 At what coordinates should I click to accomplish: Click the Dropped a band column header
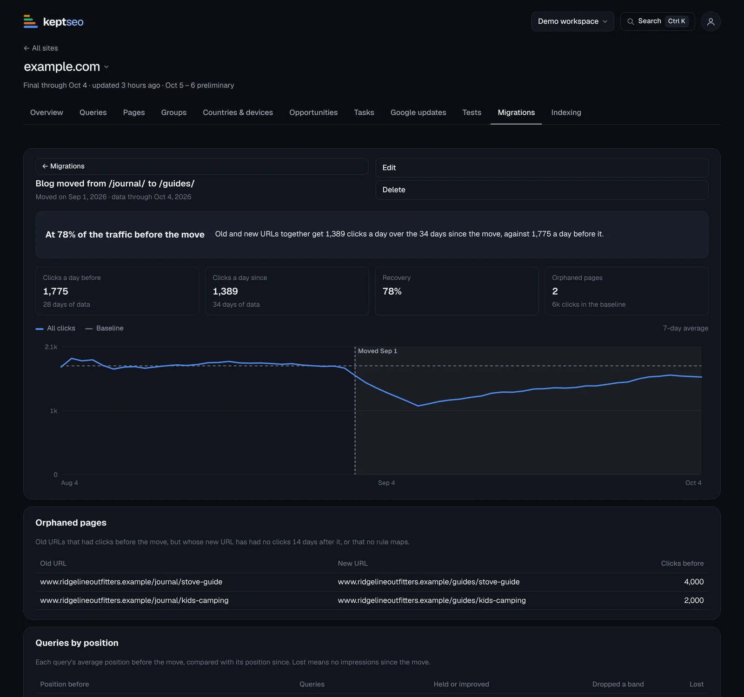[x=618, y=684]
